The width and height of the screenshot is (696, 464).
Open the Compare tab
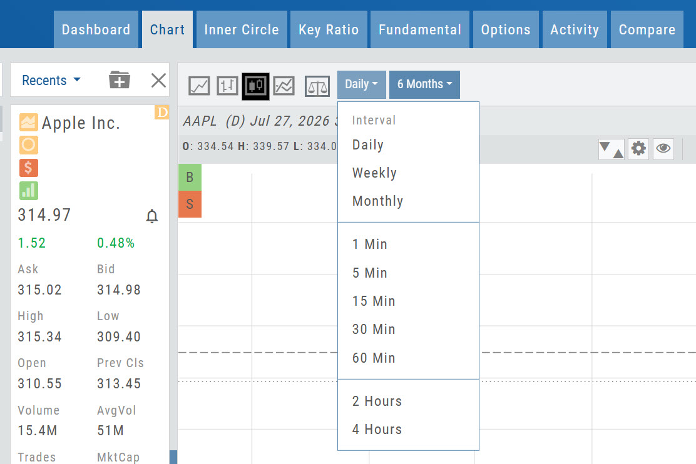[x=647, y=30]
